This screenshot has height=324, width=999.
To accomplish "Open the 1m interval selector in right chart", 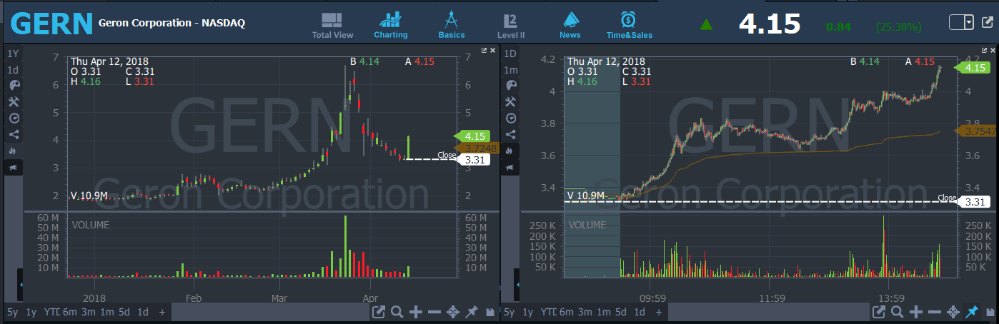I will tap(510, 70).
